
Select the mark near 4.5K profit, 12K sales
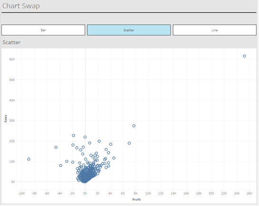(114, 158)
